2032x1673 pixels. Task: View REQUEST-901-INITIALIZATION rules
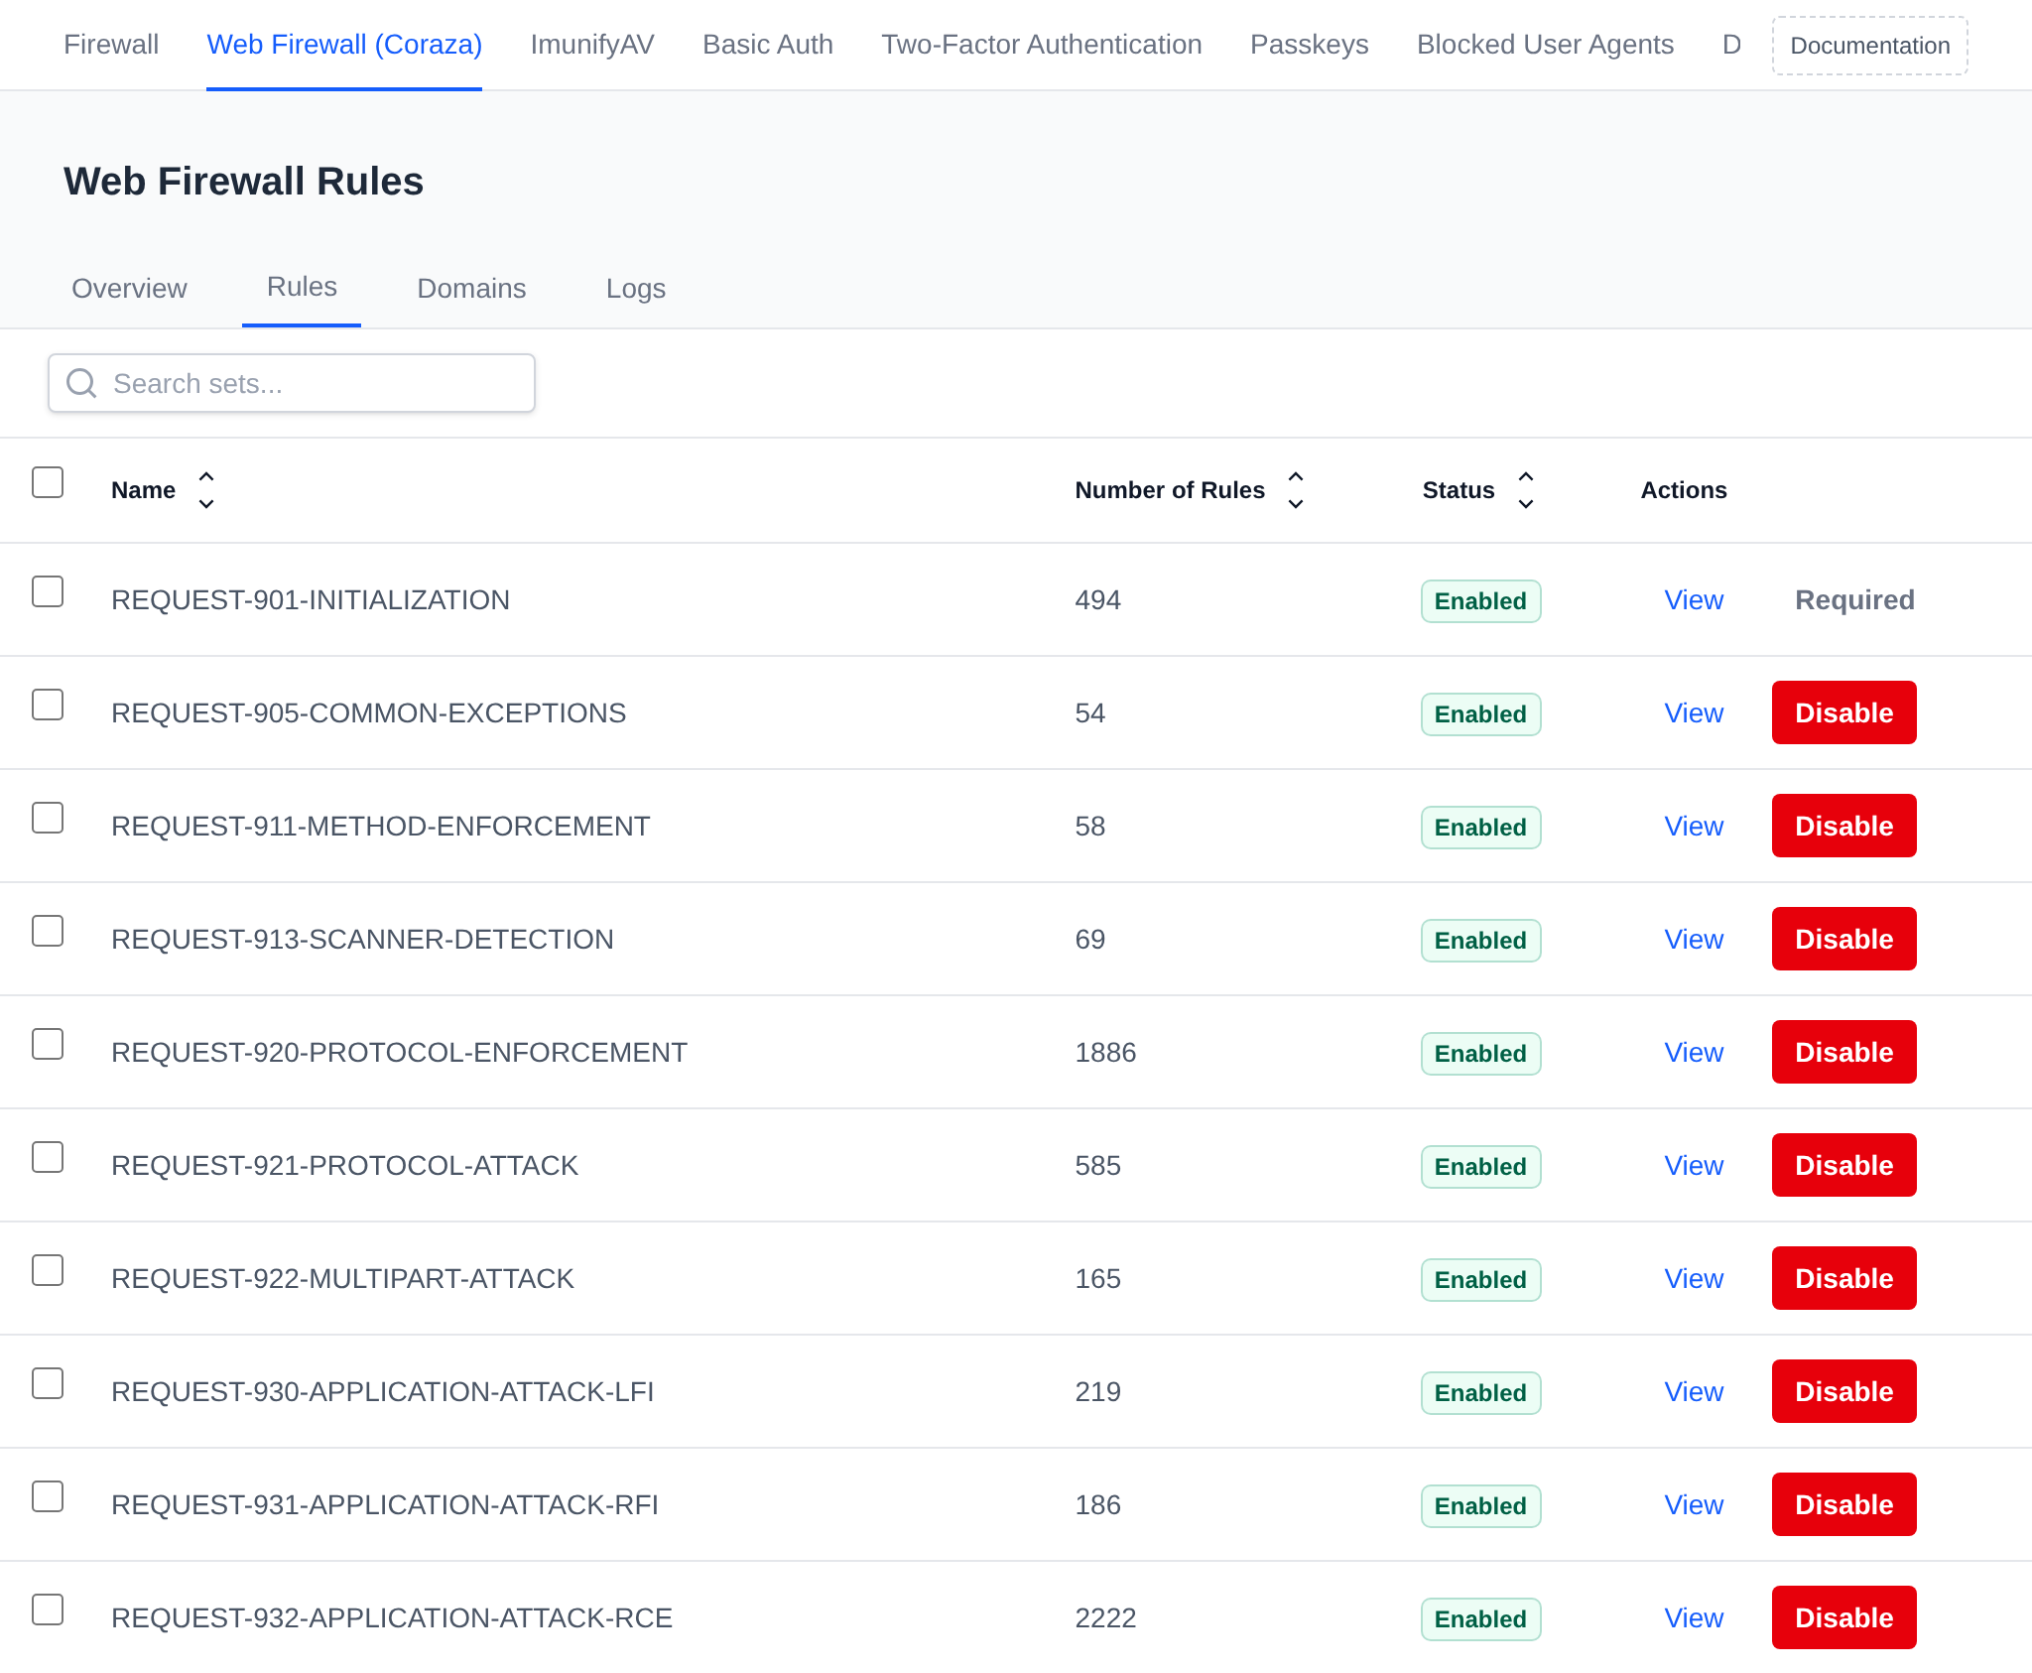[1694, 600]
